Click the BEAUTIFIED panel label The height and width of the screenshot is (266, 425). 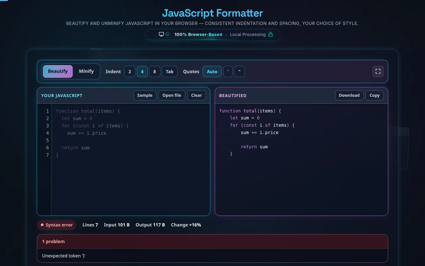(233, 95)
